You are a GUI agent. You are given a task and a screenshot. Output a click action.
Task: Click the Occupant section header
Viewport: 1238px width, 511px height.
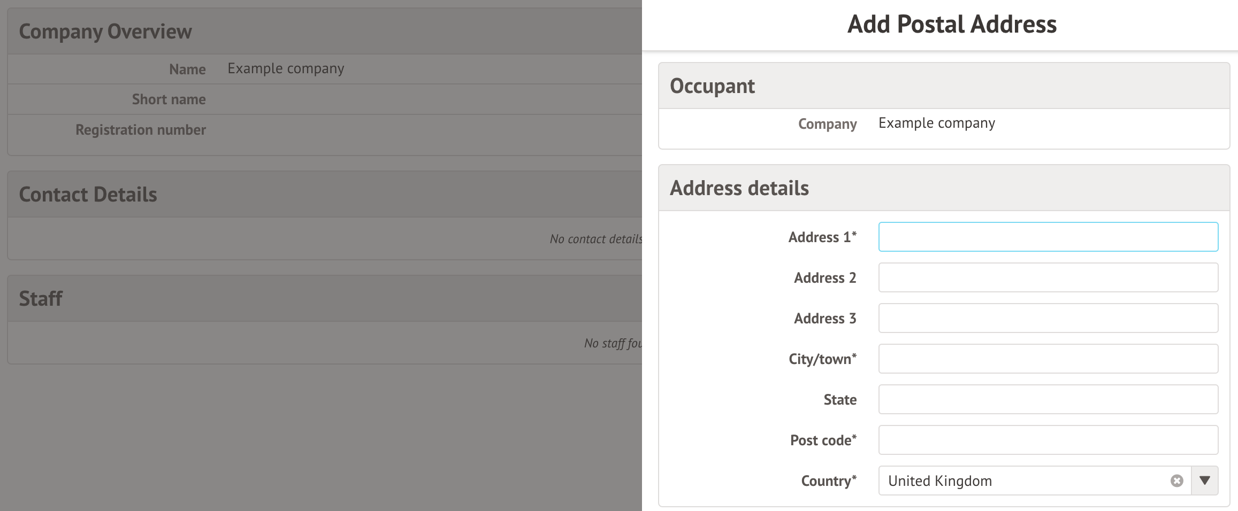point(712,86)
